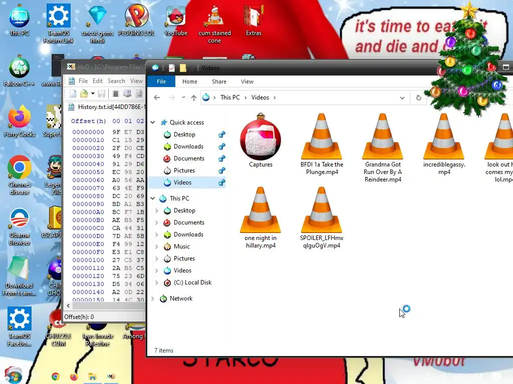This screenshot has height=384, width=513.
Task: Click Chrome icon in the taskbar
Action: click(56, 376)
